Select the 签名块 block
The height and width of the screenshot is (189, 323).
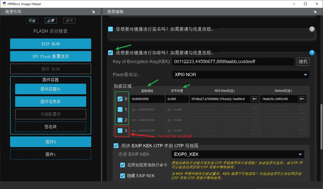click(x=51, y=127)
